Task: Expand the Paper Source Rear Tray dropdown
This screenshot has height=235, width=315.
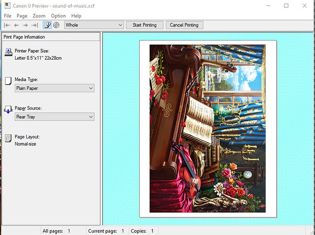Action: 54,117
